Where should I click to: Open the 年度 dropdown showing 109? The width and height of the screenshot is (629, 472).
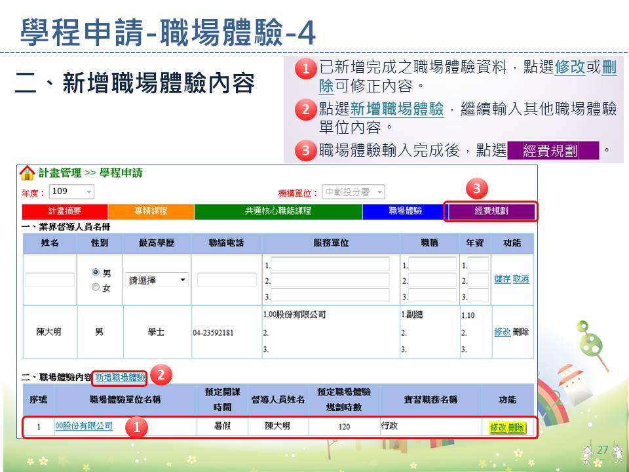(72, 192)
